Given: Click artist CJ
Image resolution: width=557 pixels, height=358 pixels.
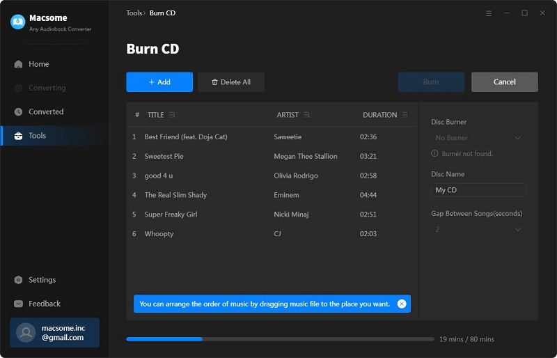Looking at the screenshot, I should tap(277, 233).
